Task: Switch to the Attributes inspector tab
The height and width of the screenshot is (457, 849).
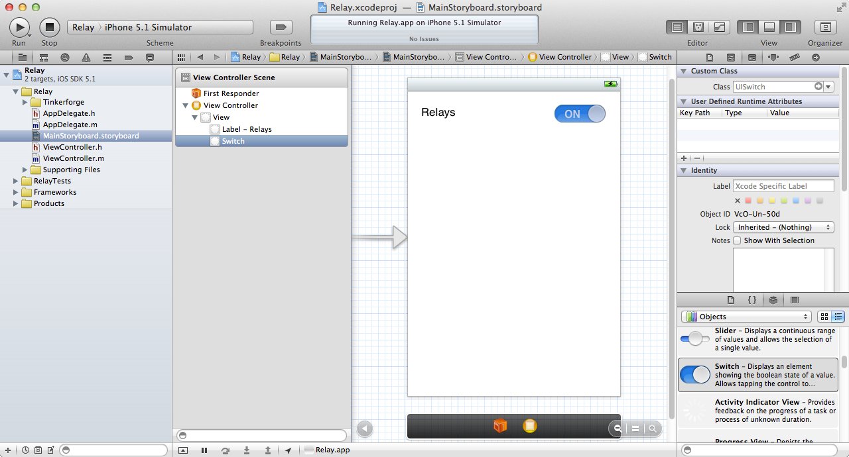Action: (x=773, y=58)
